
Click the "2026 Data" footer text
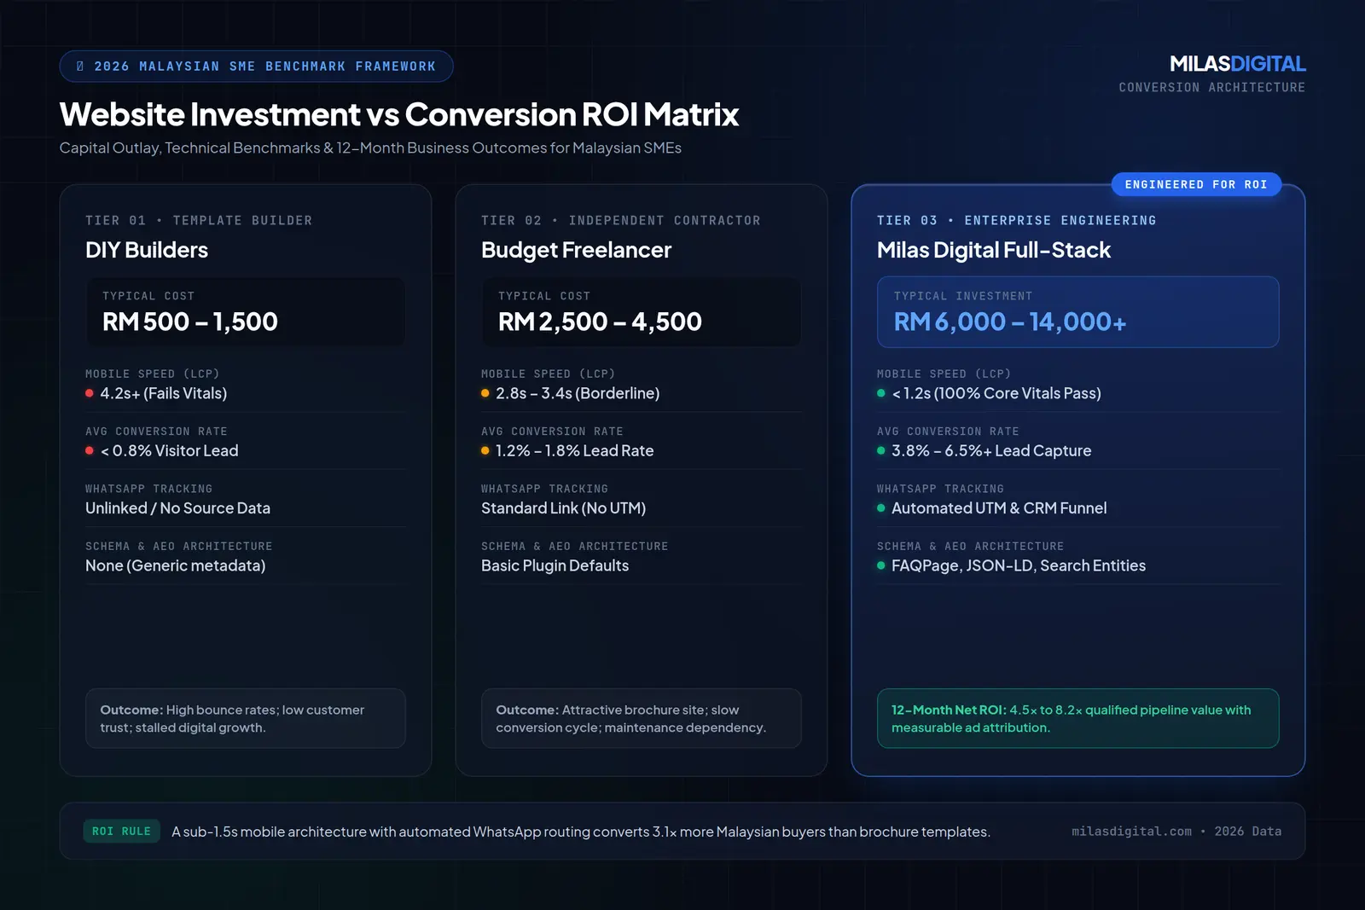[1248, 832]
